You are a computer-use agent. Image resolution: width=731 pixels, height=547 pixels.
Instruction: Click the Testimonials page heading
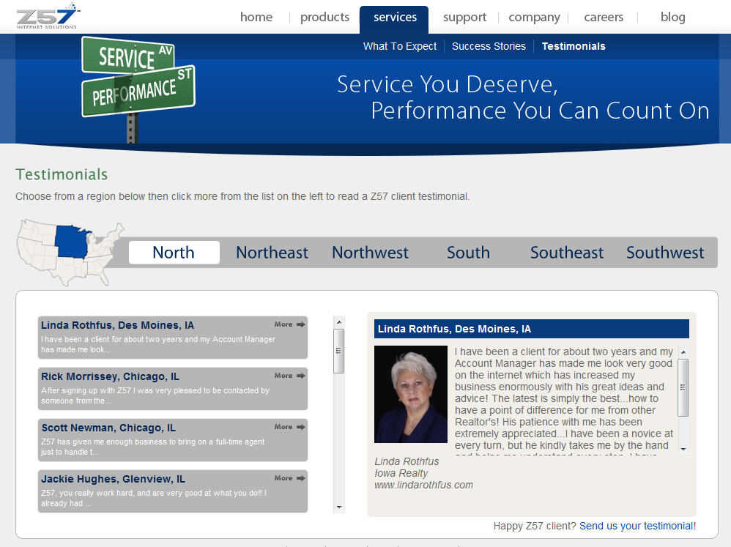[x=62, y=174]
